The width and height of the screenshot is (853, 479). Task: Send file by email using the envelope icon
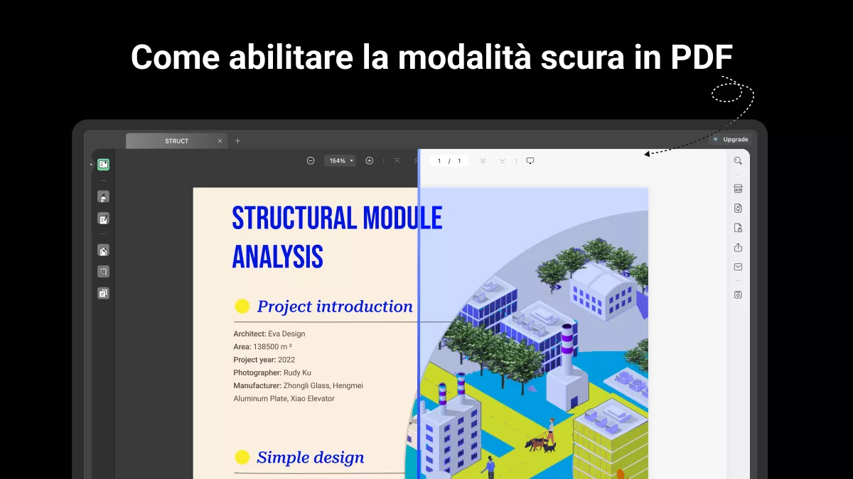pyautogui.click(x=737, y=266)
